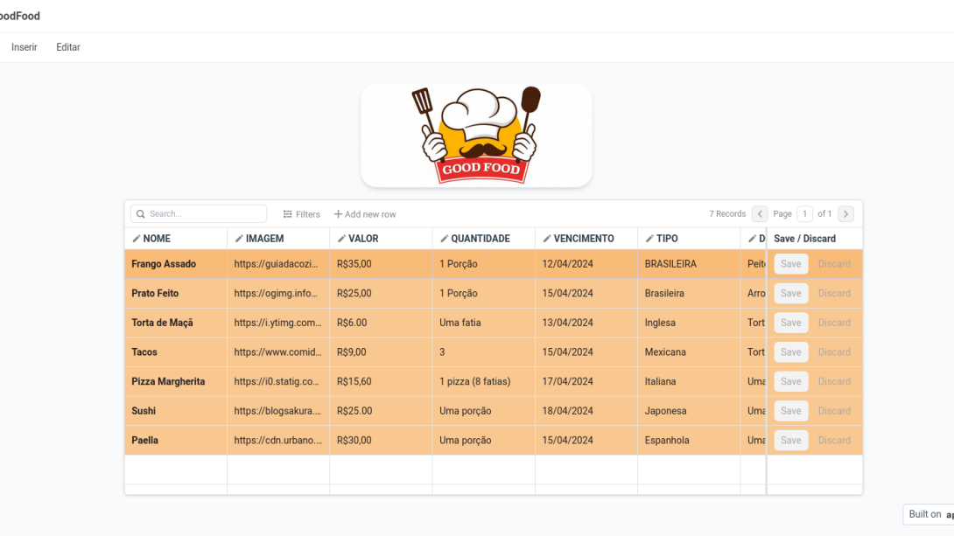Click the 18/04/2024 date cell

[x=586, y=411]
